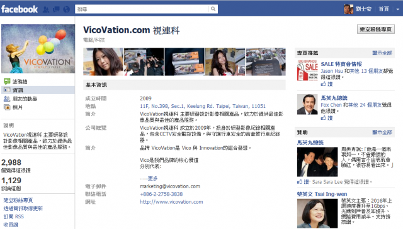Select the 資訊 info tab
Image resolution: width=403 pixels, height=229 pixels.
[x=38, y=90]
